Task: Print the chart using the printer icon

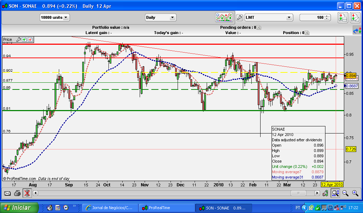Action: click(x=17, y=193)
